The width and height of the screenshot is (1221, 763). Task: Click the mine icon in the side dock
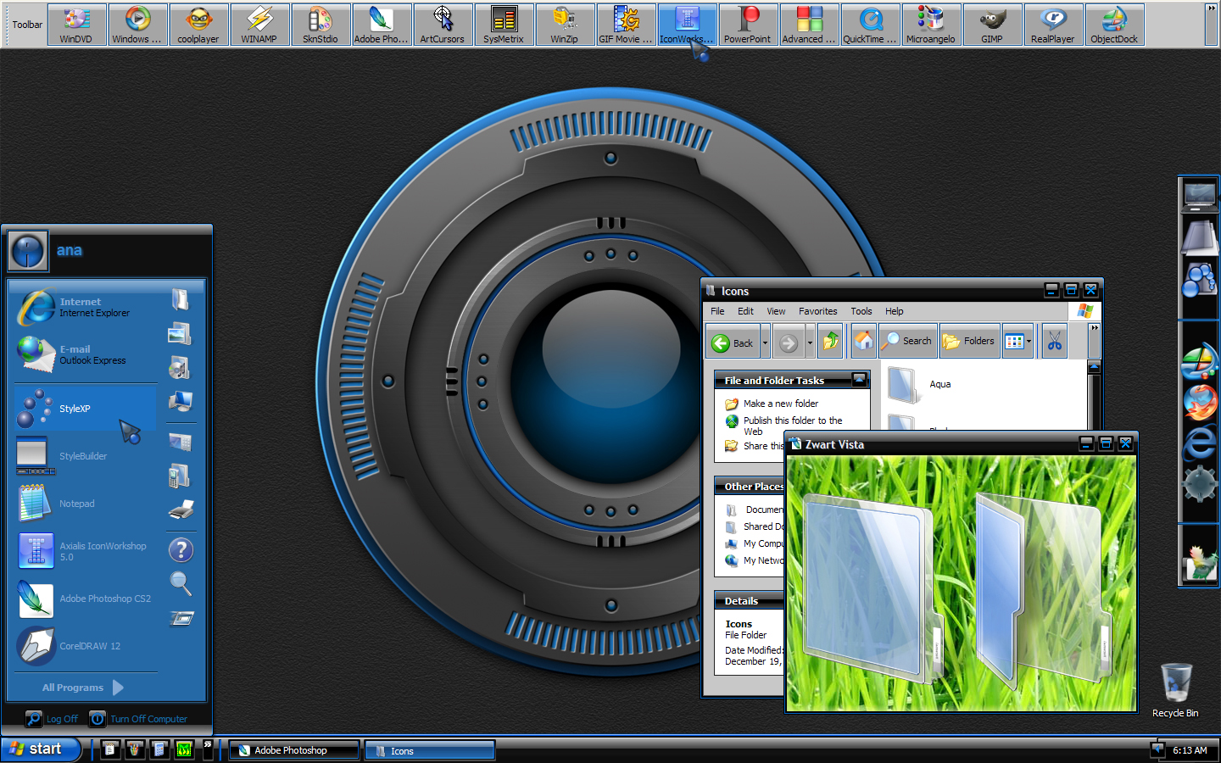[1200, 484]
